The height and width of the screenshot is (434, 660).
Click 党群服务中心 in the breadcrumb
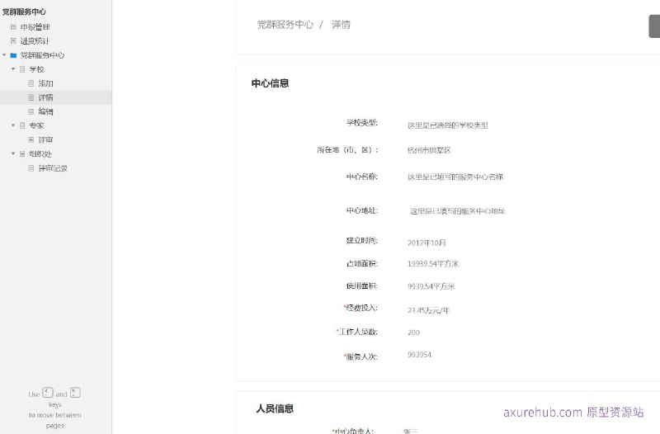[x=285, y=25]
